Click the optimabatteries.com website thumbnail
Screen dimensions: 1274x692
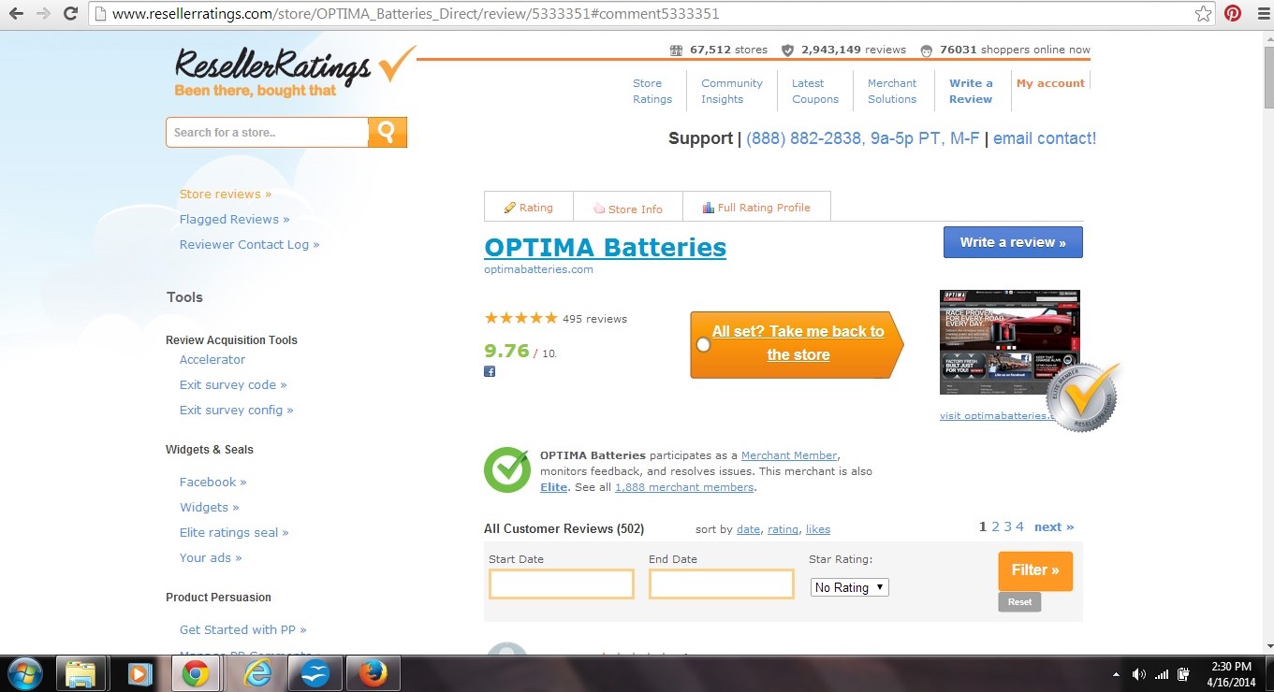coord(1010,342)
